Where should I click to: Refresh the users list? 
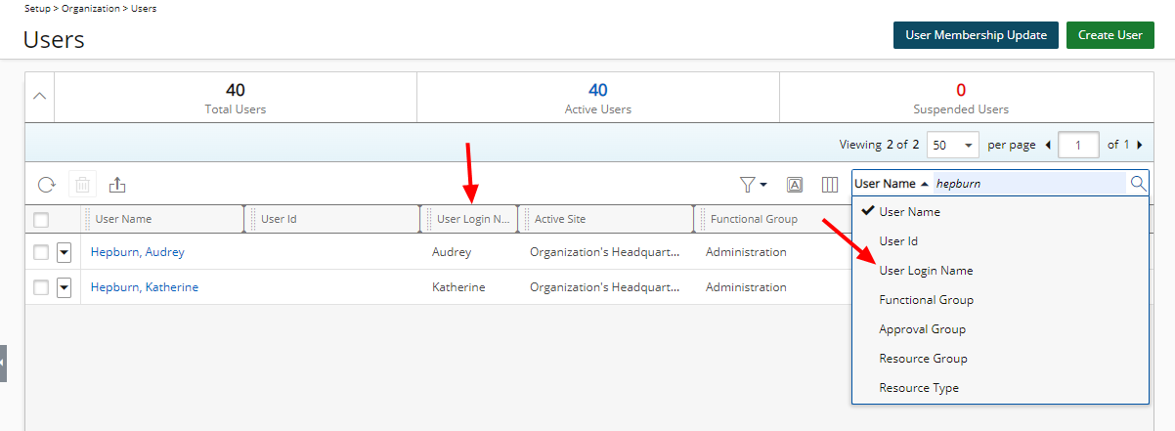tap(46, 184)
